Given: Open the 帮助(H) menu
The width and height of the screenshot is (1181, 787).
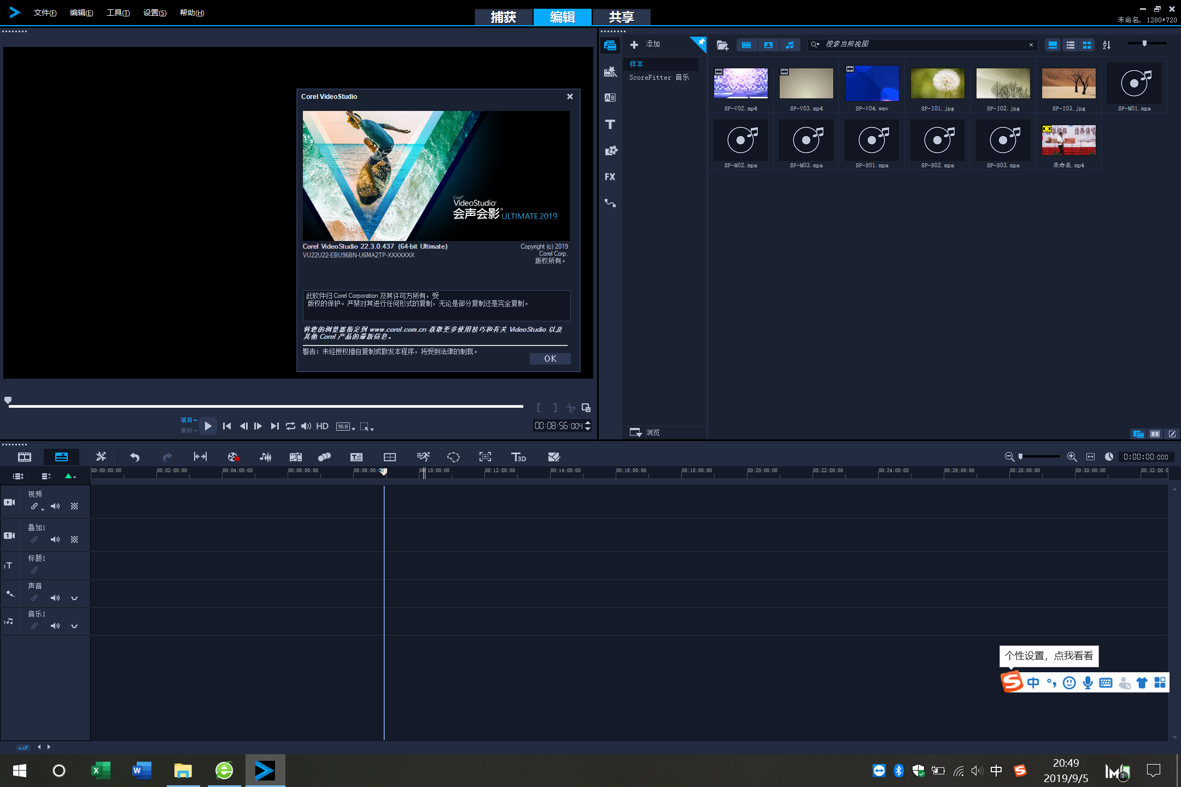Looking at the screenshot, I should click(x=192, y=13).
